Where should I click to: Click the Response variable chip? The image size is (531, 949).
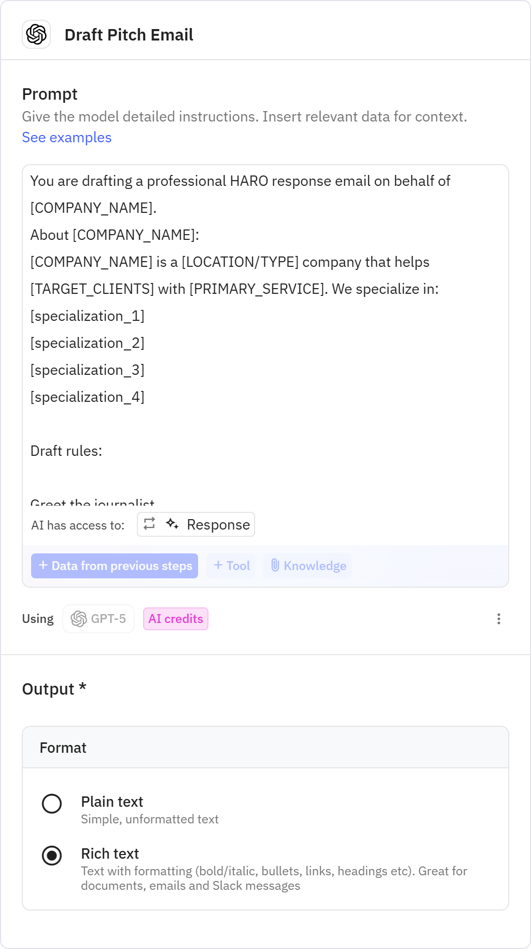(x=195, y=524)
